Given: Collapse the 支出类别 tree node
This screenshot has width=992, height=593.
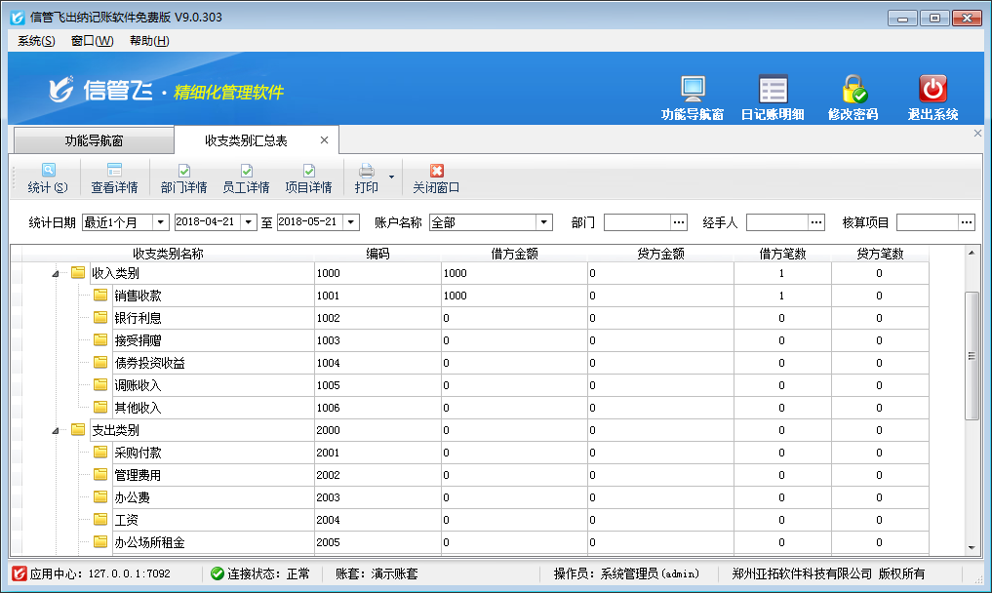Looking at the screenshot, I should coord(56,430).
